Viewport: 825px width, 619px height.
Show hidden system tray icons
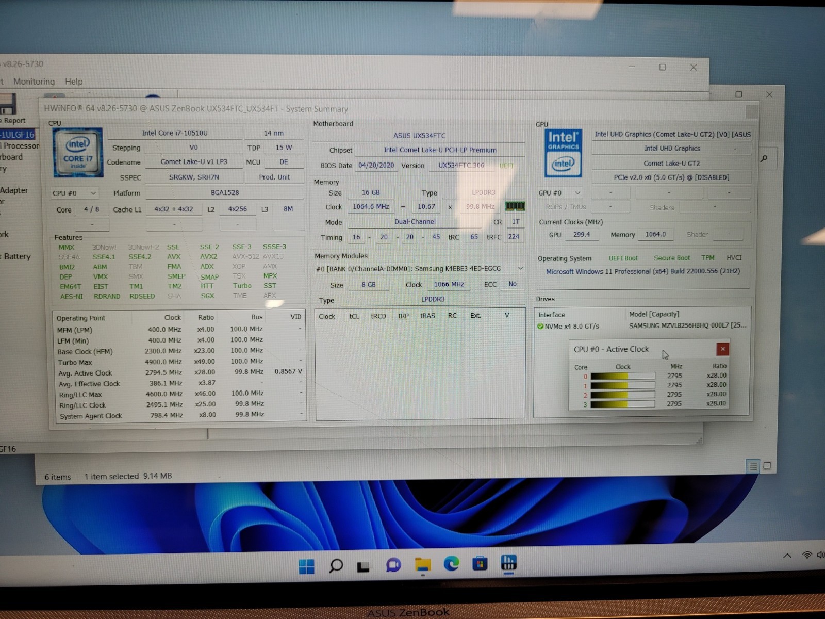pyautogui.click(x=787, y=556)
